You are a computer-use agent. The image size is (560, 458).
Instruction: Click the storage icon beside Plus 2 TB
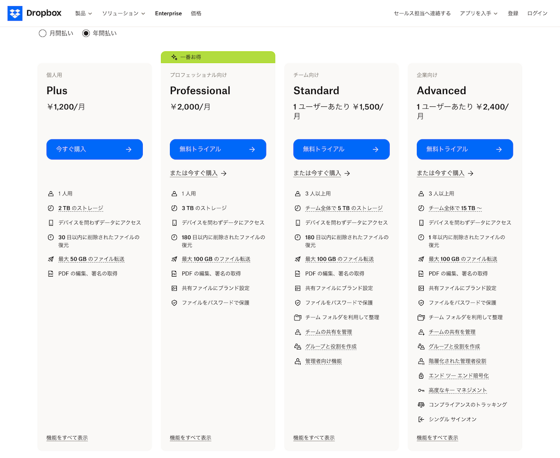coord(51,208)
